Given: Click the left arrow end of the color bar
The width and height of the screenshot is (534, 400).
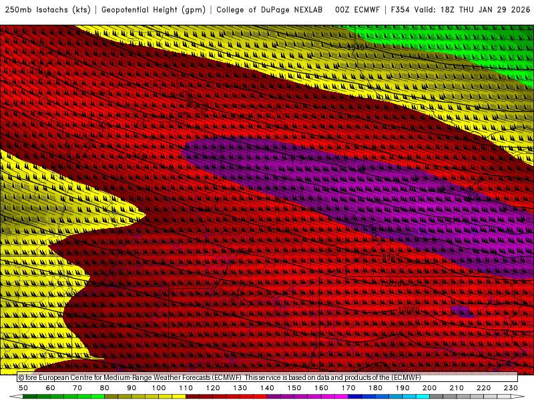Looking at the screenshot, I should pos(16,397).
